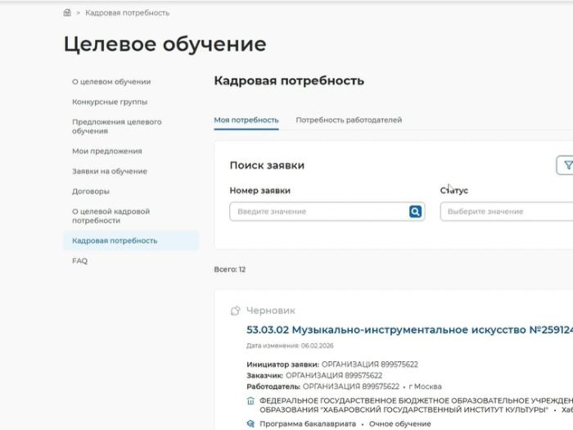
Task: Click the Всего: 12 counter
Action: point(230,269)
